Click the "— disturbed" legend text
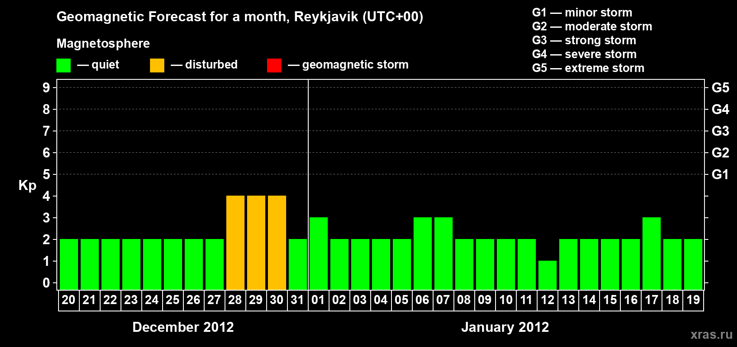The height and width of the screenshot is (347, 737). point(204,65)
